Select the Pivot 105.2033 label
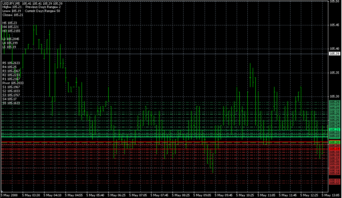Screen dimensions: 342x198 click(13, 83)
